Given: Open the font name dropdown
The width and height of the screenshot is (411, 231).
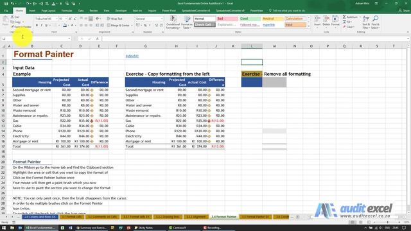Looking at the screenshot, I should 57,19.
